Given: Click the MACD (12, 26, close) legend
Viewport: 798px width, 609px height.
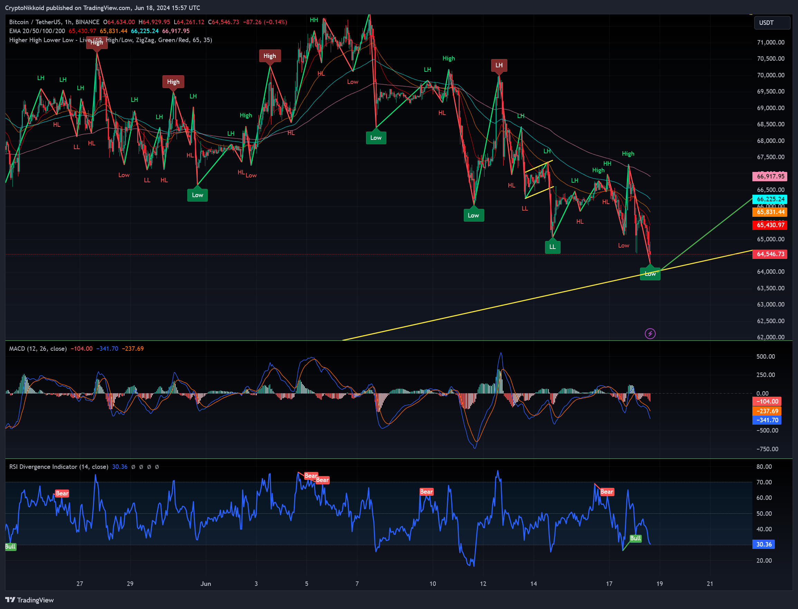Looking at the screenshot, I should pos(38,349).
